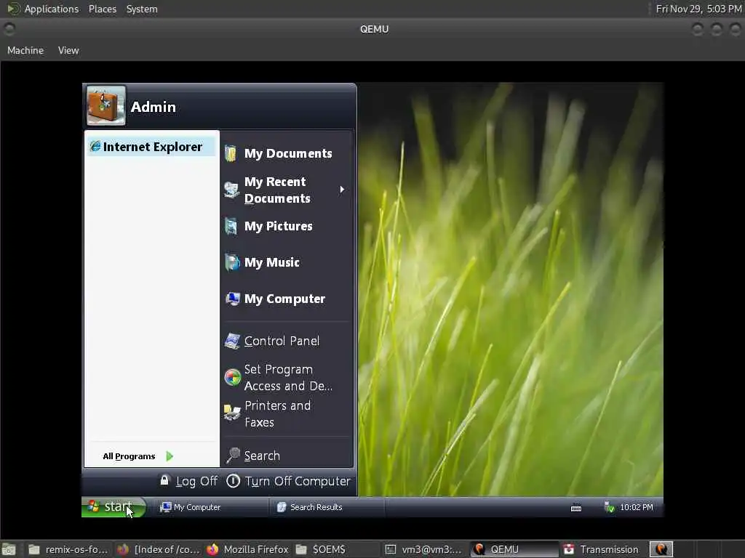Click the Log Off text button
Screen dimensions: 745x558
click(x=196, y=481)
